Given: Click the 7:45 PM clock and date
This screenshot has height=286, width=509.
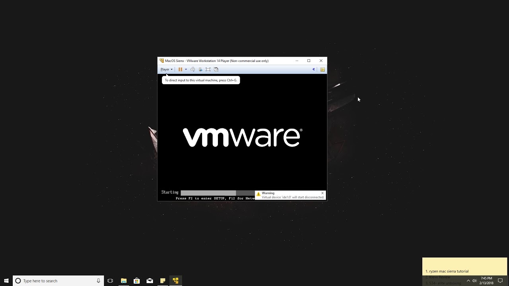Looking at the screenshot, I should click(487, 281).
